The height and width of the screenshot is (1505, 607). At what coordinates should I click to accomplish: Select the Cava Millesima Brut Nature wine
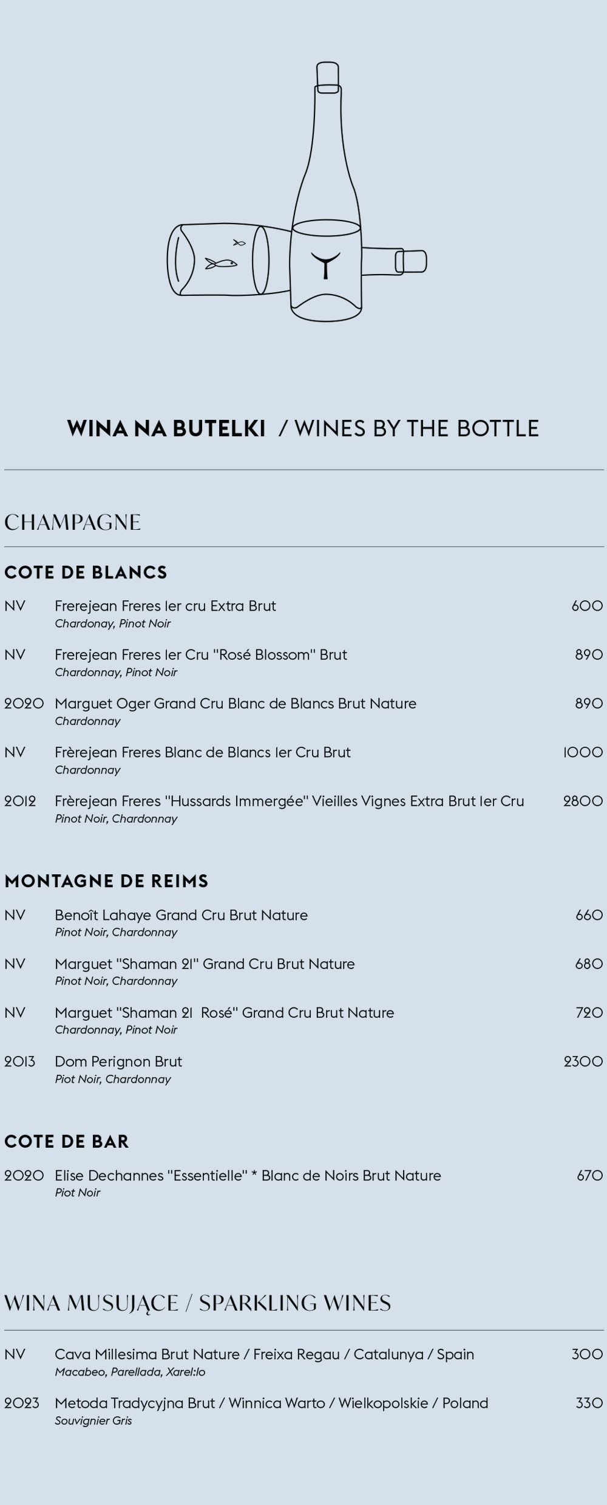(x=264, y=1354)
